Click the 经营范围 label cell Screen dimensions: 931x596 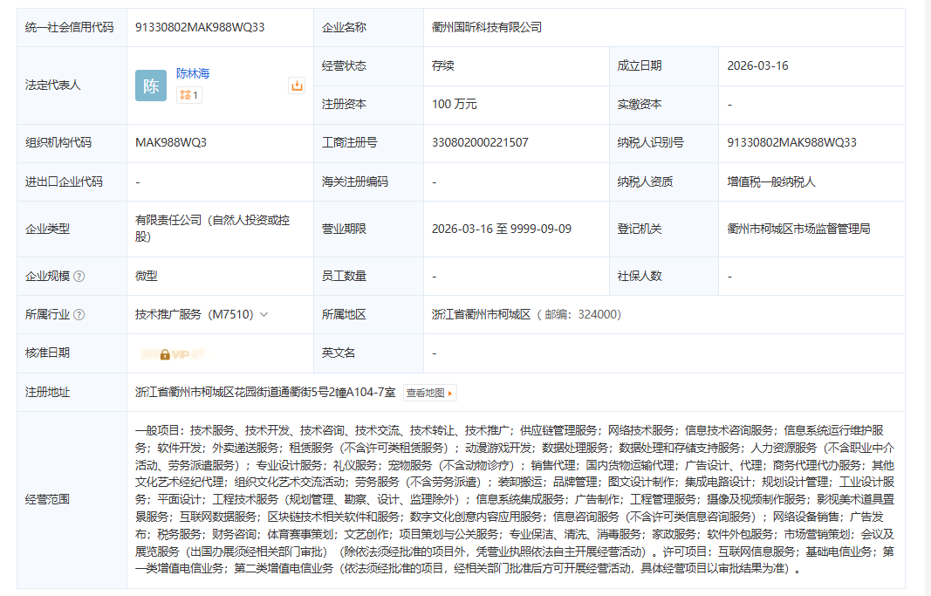(72, 500)
